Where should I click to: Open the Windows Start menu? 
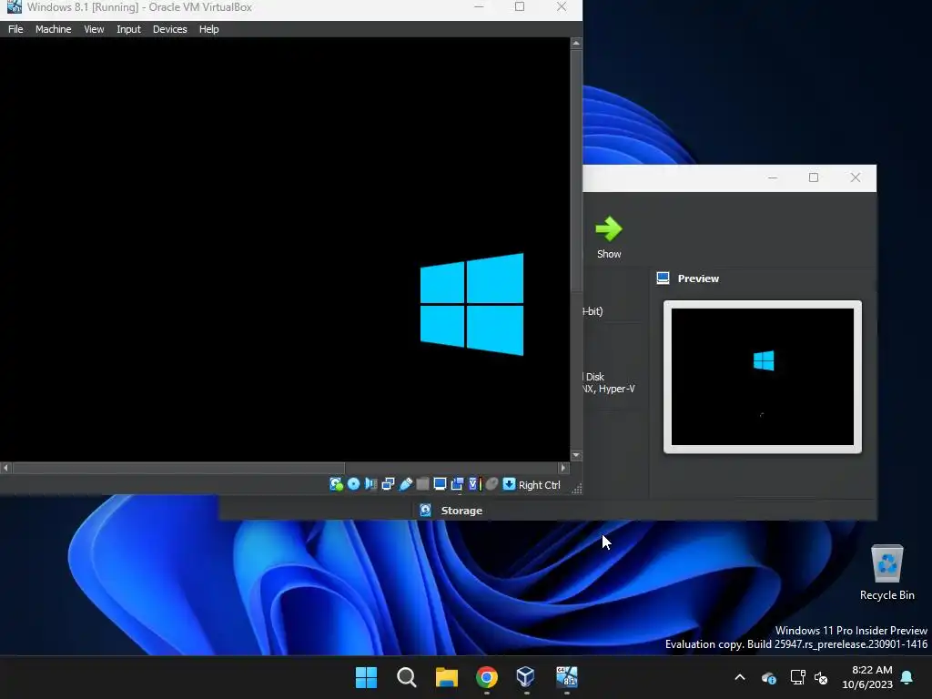coord(366,677)
